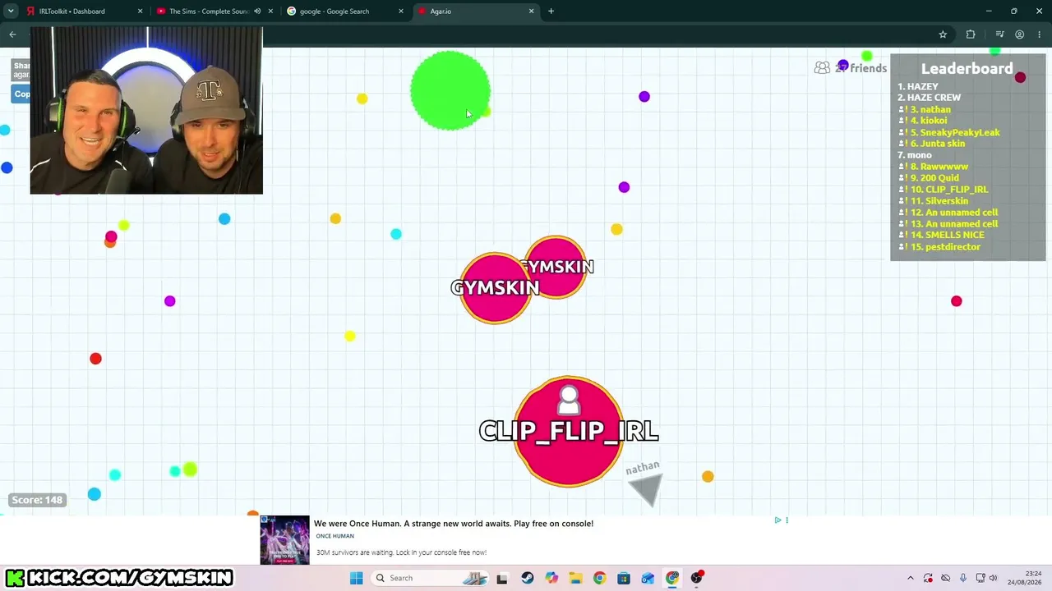Click the large CLIP_FLIP_IRL cell
Image resolution: width=1052 pixels, height=591 pixels.
tap(569, 432)
